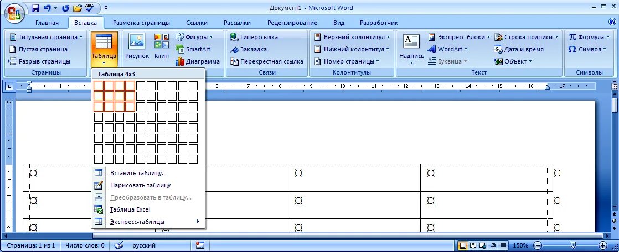Open the Разметка страницы tab
Image resolution: width=619 pixels, height=252 pixels.
coord(141,23)
